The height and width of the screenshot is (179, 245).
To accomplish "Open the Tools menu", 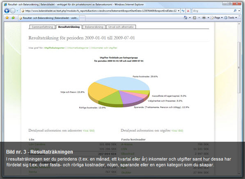I will click(x=231, y=18).
